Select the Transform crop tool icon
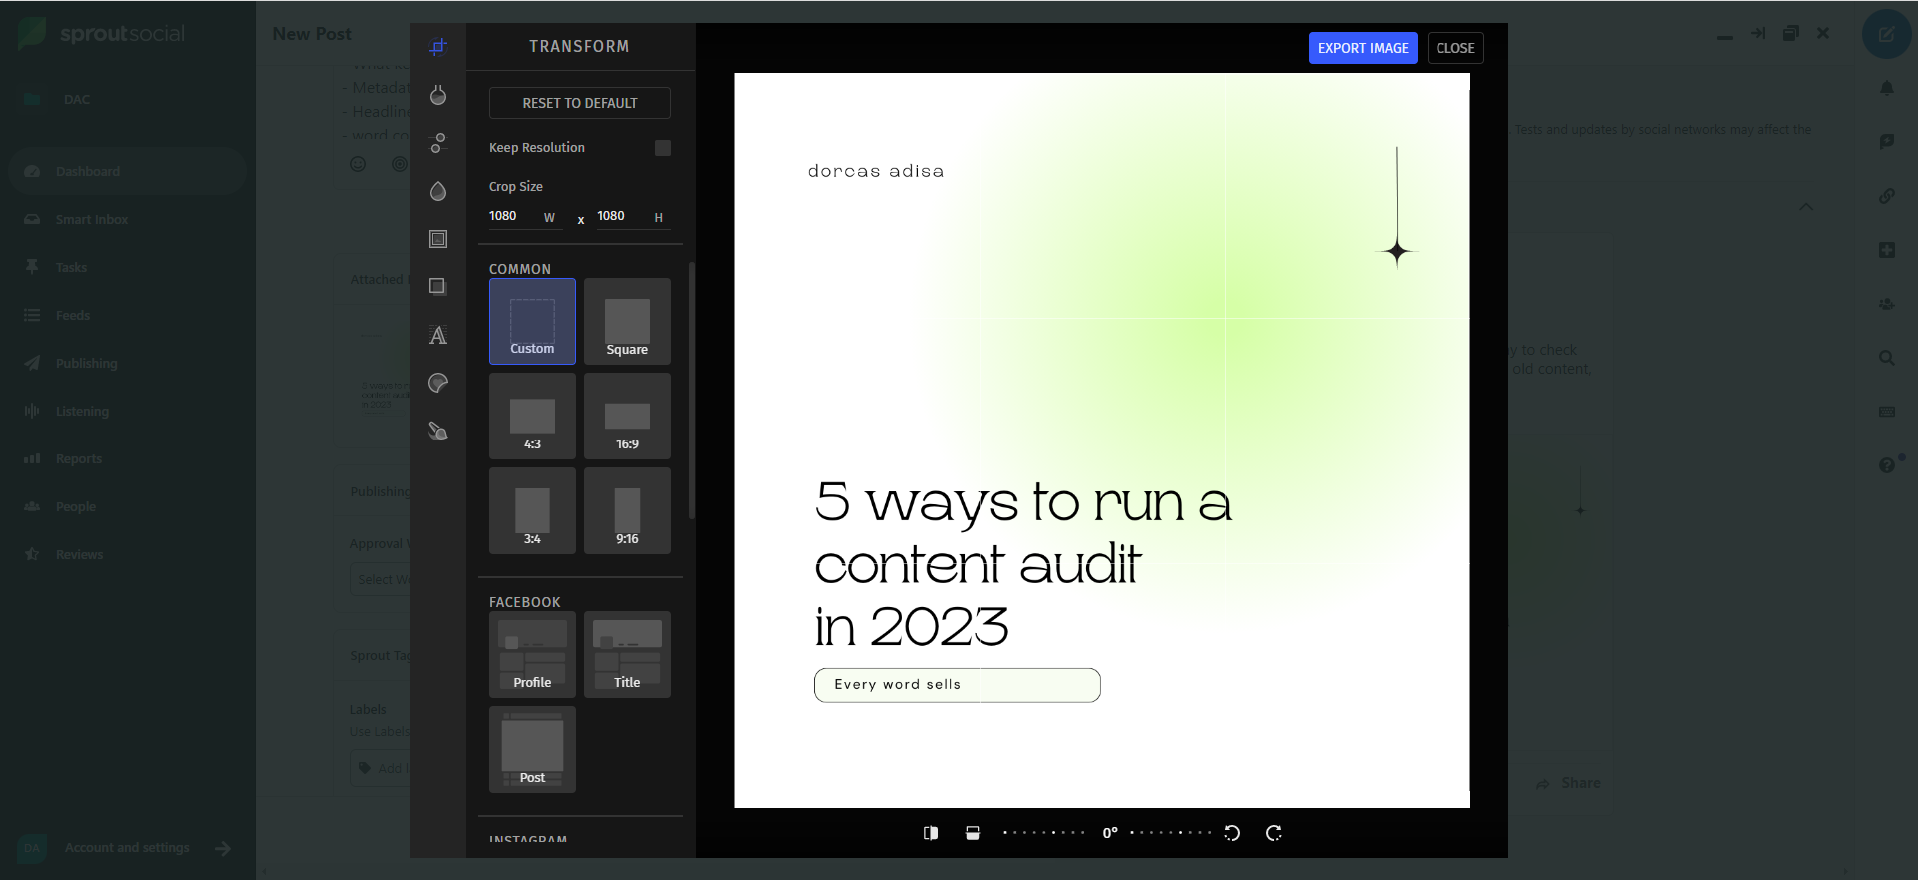 [438, 47]
